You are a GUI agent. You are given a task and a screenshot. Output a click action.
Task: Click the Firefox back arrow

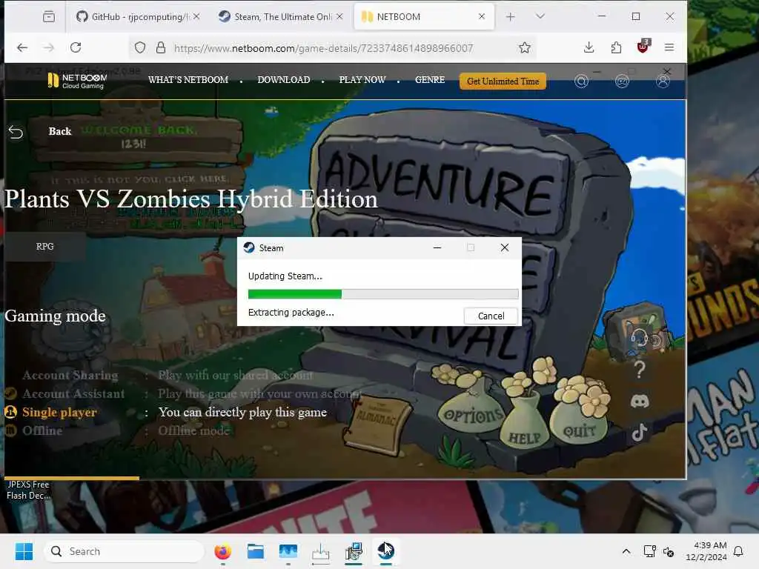[x=22, y=47]
